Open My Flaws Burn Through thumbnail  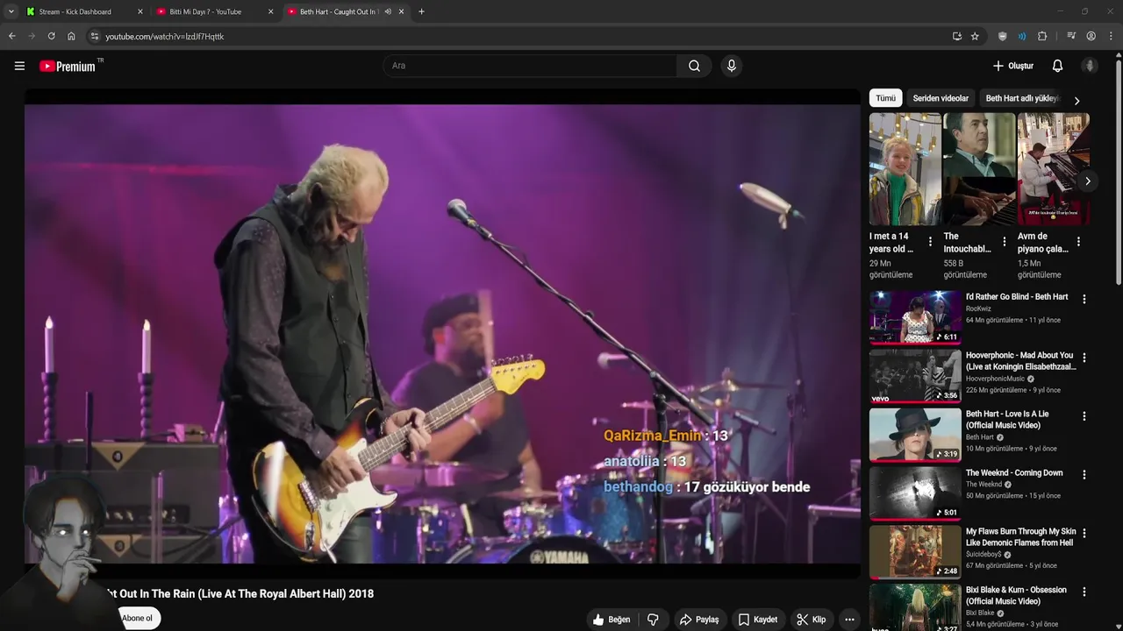coord(915,552)
